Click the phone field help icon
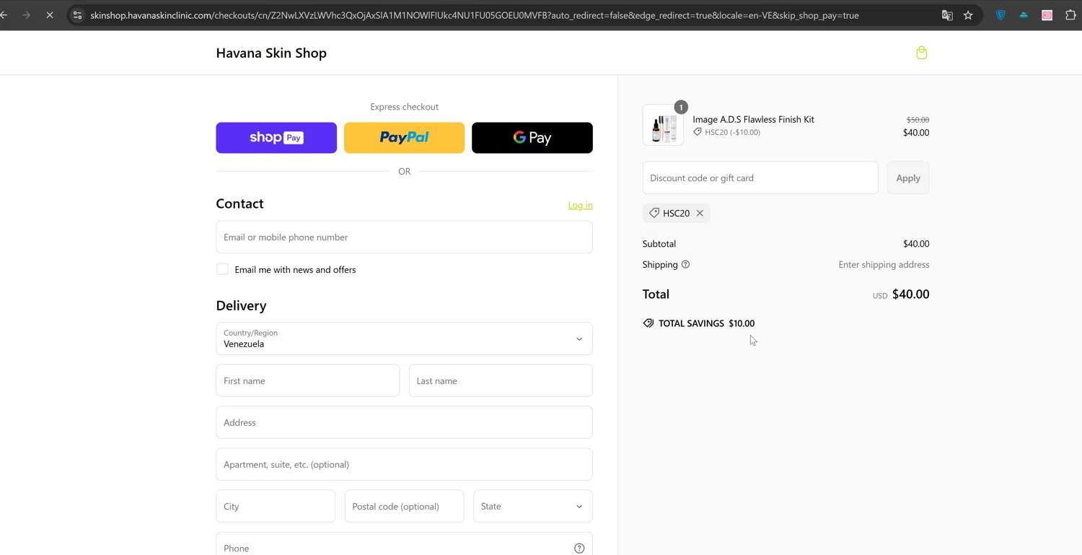The width and height of the screenshot is (1082, 555). [x=579, y=549]
